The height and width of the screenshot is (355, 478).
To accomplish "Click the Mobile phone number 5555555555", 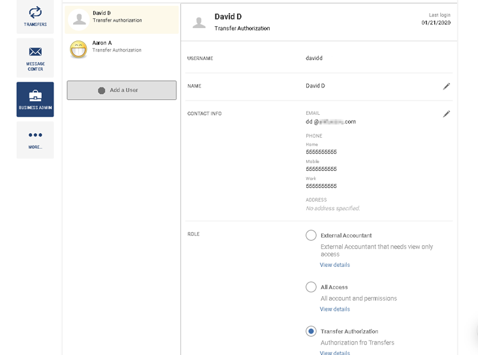I will [x=321, y=169].
